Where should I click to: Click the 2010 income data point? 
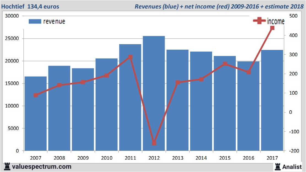tap(107, 75)
